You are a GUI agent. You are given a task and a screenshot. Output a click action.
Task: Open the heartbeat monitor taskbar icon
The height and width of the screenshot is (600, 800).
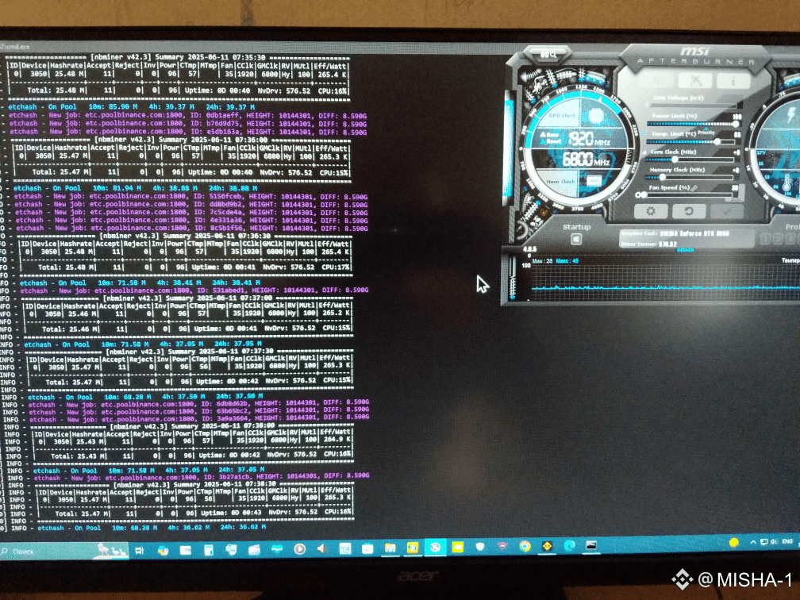[x=277, y=549]
